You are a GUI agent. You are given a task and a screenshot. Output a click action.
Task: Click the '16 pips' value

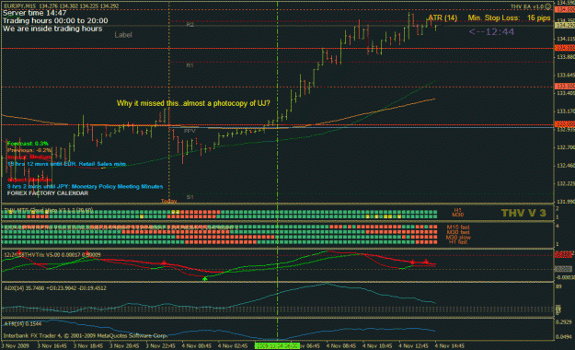[x=539, y=18]
